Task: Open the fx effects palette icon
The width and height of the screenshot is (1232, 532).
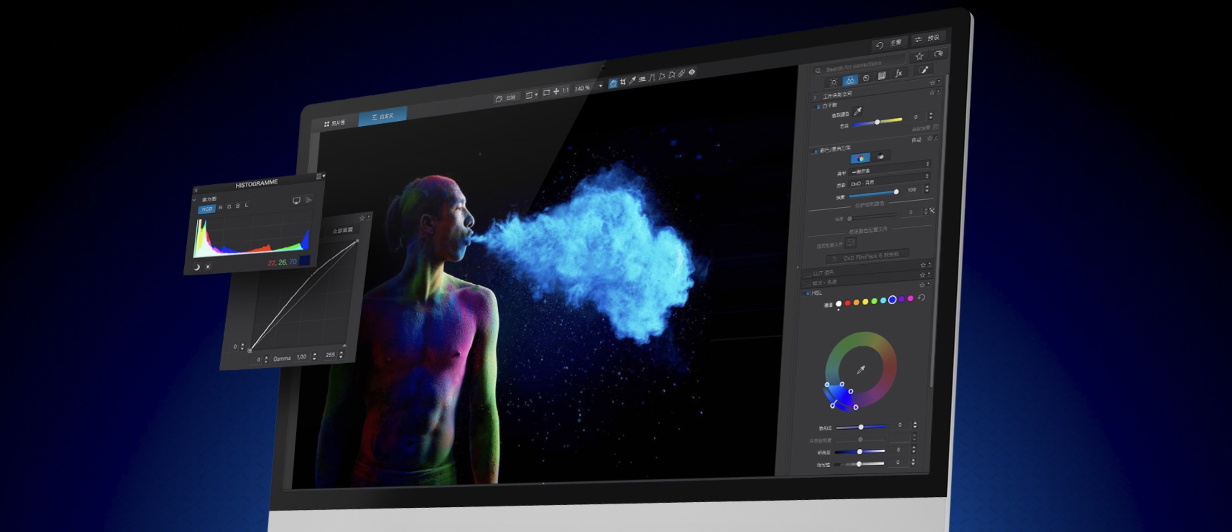Action: (x=898, y=74)
